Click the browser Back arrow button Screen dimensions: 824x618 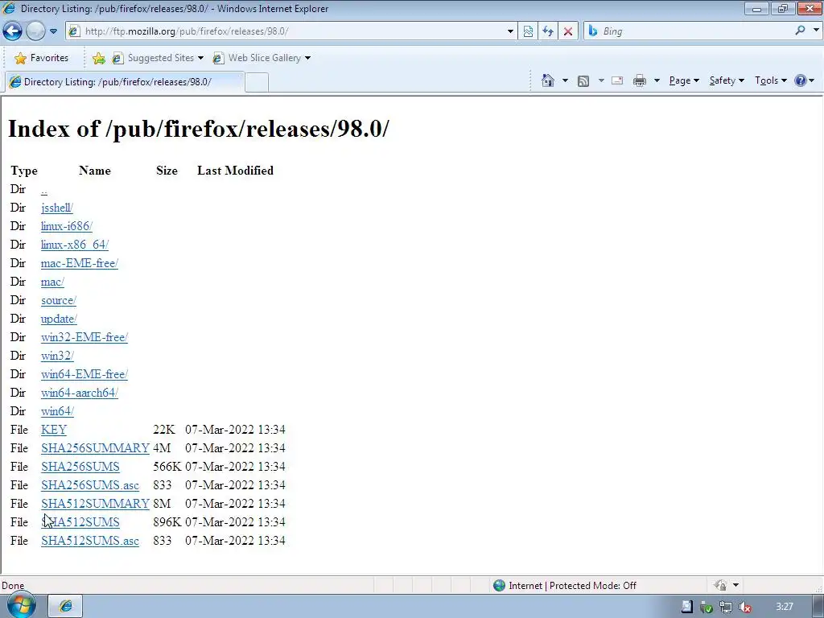pos(12,31)
